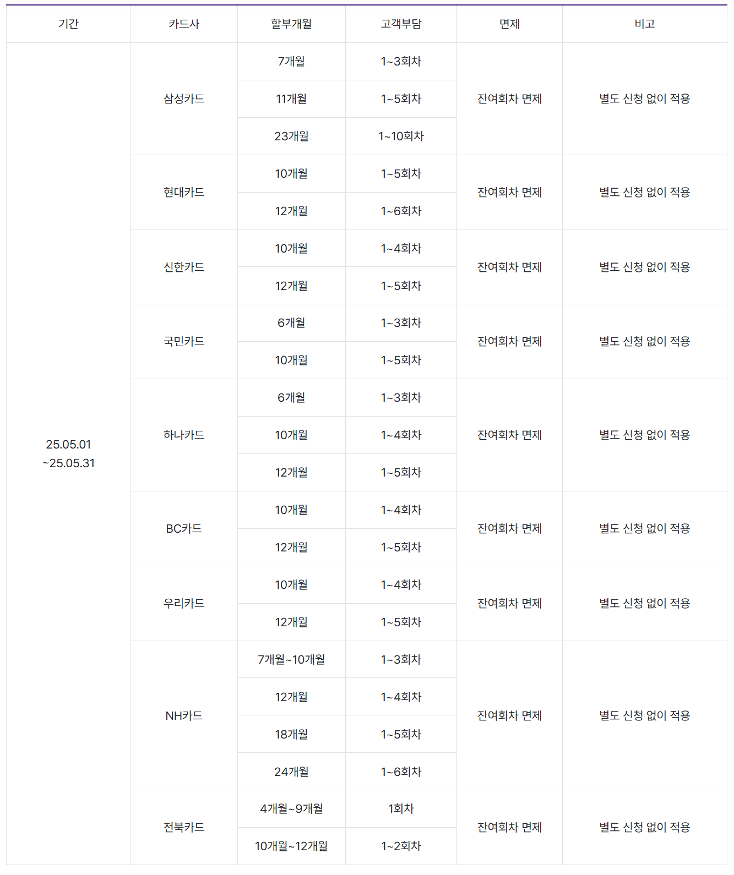Click the 고객부담 column header
734x875 pixels.
[x=401, y=24]
